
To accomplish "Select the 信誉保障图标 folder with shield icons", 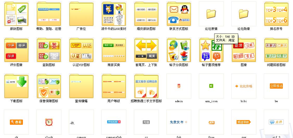I will point(49,86).
